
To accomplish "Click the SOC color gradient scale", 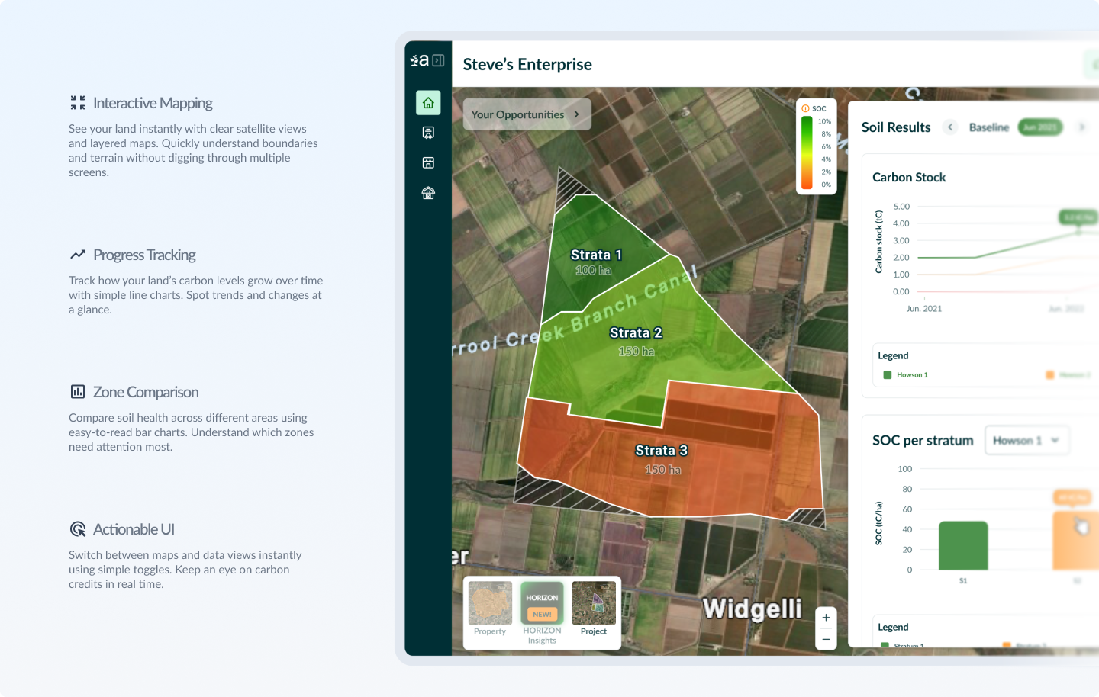I will point(807,153).
